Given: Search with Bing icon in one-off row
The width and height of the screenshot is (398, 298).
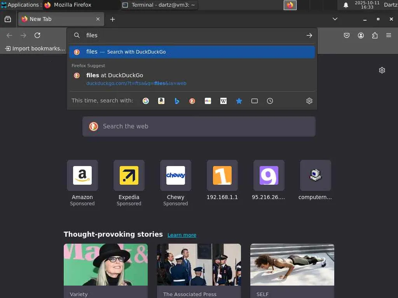Looking at the screenshot, I should click(177, 101).
